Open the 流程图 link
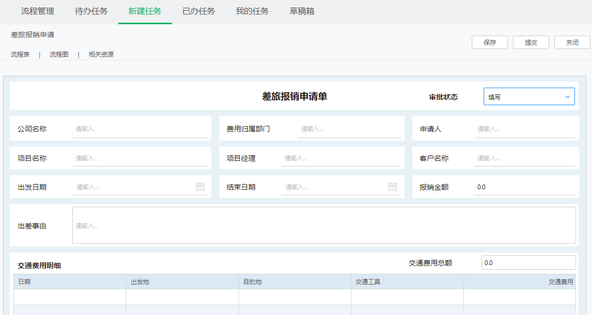 pos(59,55)
